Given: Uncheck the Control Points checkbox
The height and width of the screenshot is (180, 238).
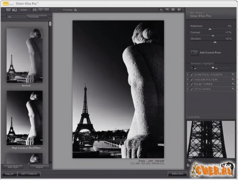Looking at the screenshot, I should point(192,74).
